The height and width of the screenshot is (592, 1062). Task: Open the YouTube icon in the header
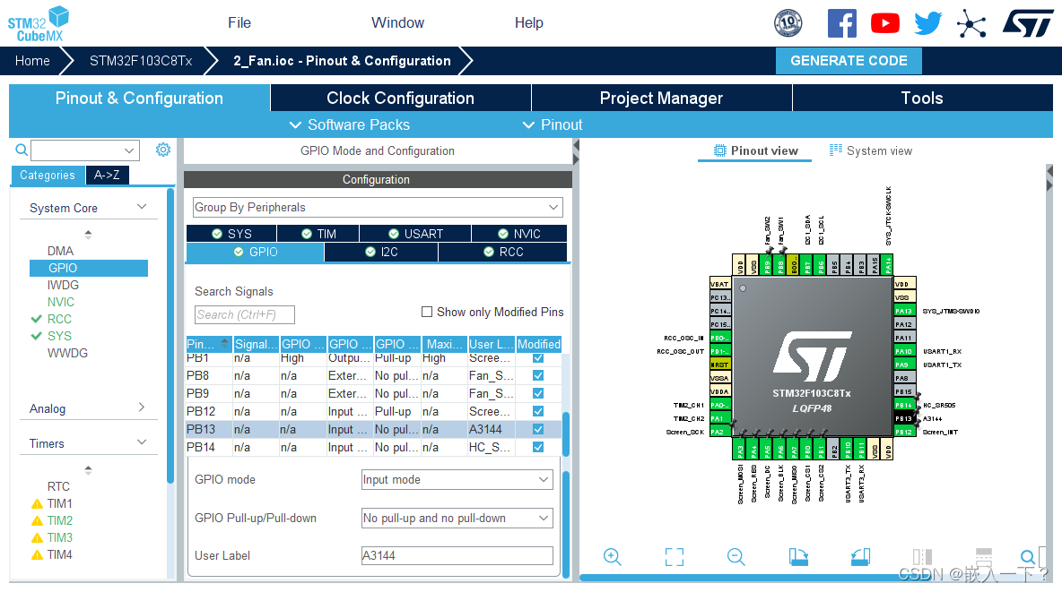[884, 23]
